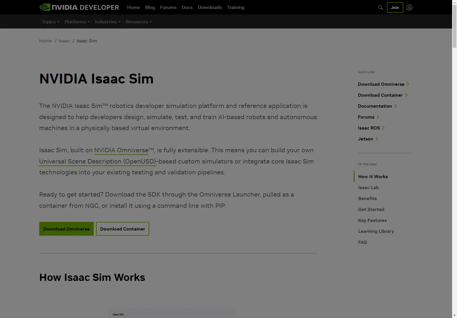Open the user account profile icon

[x=409, y=7]
